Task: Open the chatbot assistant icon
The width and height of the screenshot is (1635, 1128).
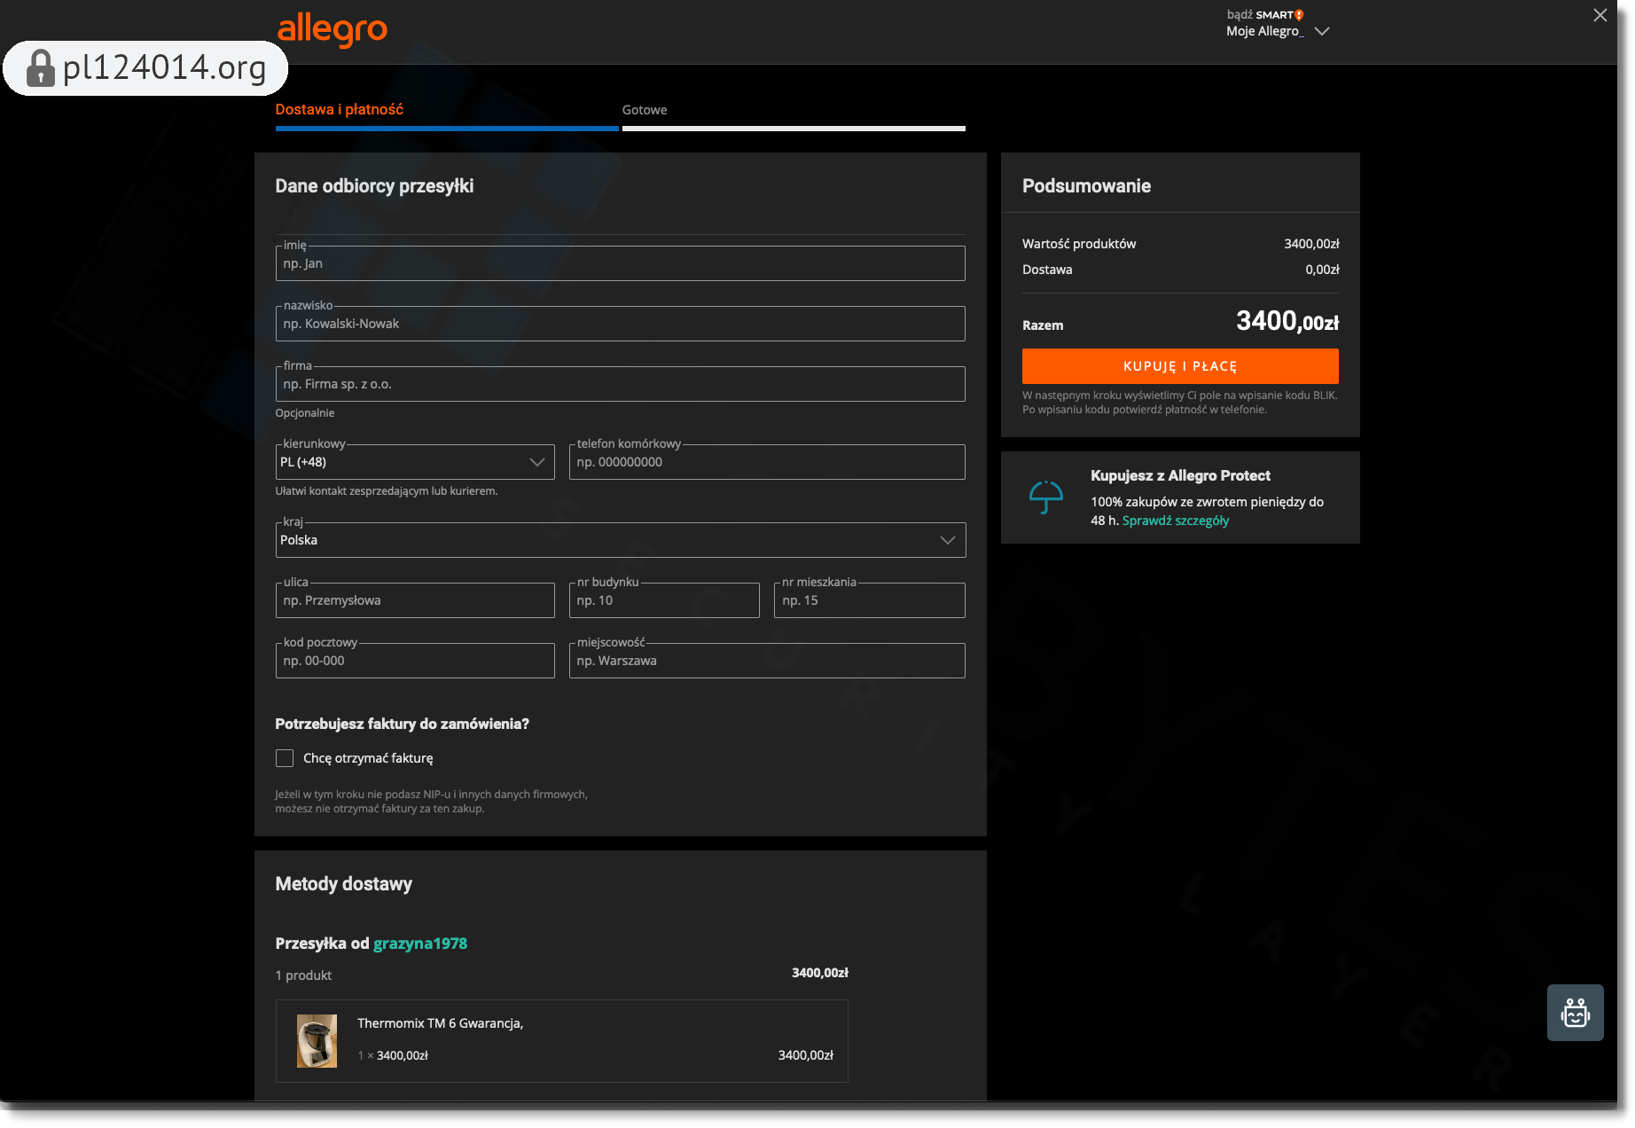Action: [1575, 1012]
